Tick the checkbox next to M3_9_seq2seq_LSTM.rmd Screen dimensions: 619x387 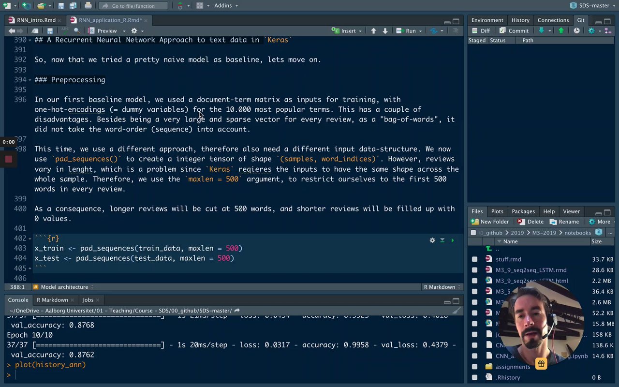[474, 270]
